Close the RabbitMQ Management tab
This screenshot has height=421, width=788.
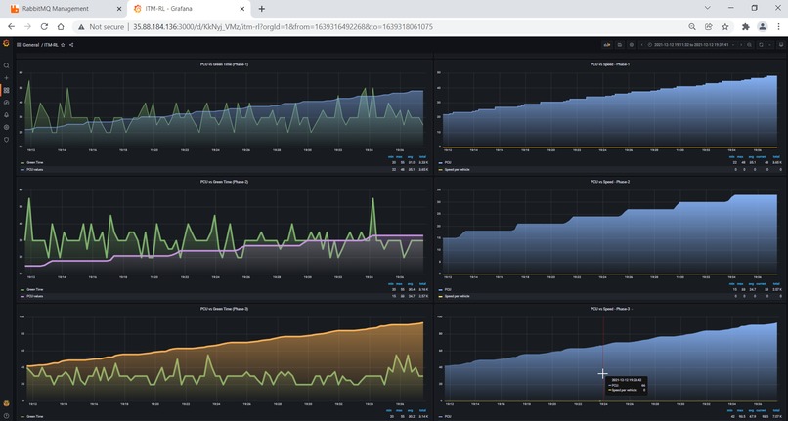119,9
